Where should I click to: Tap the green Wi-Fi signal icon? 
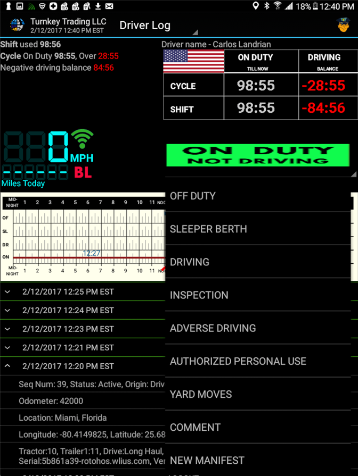click(83, 139)
